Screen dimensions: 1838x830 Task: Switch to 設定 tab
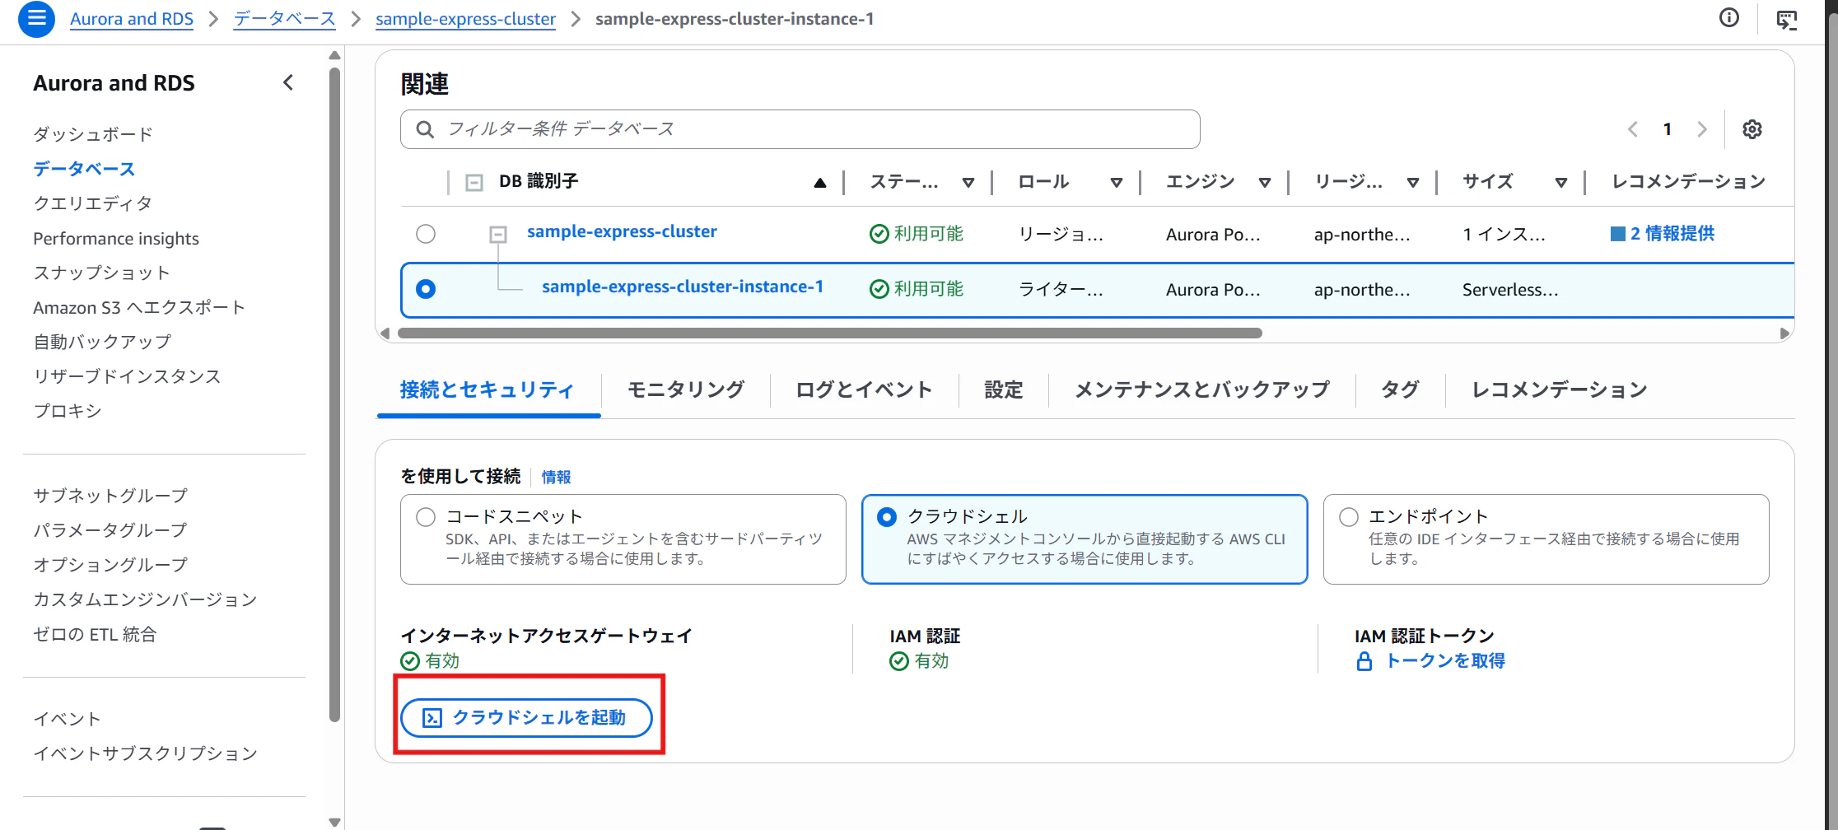(1004, 389)
